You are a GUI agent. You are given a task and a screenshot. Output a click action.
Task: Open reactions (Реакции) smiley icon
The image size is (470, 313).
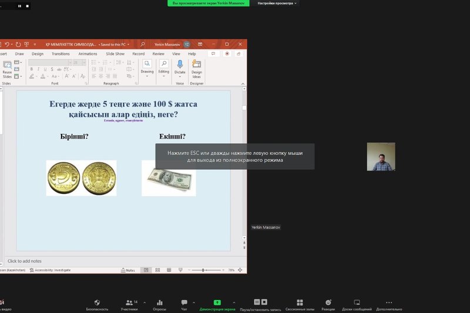tap(328, 302)
